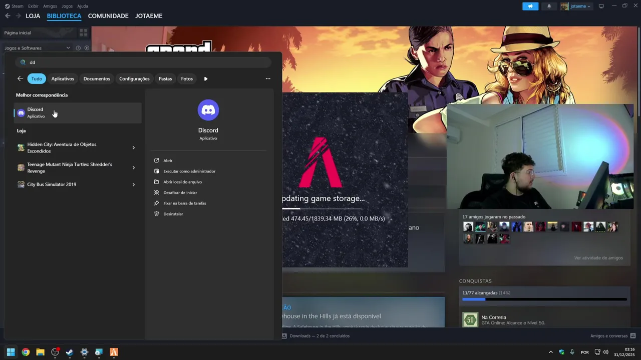Expand Jogos e Softwares filter dropdown
Screen dimensions: 641x360
tap(38, 48)
